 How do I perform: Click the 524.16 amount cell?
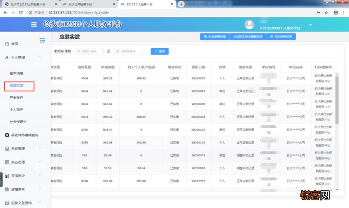pyautogui.click(x=108, y=130)
